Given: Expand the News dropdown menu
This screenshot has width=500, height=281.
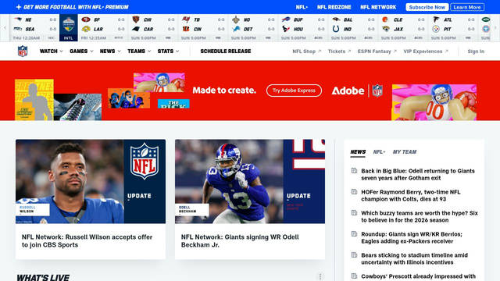Looking at the screenshot, I should (x=110, y=51).
